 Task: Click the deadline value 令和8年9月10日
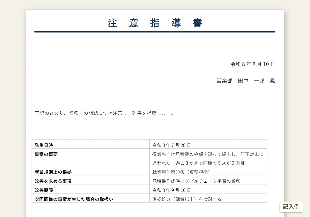172,190
